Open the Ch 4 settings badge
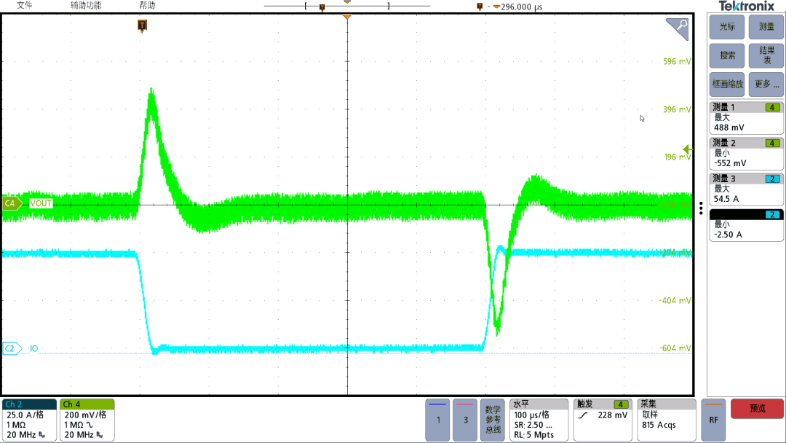 tap(87, 420)
